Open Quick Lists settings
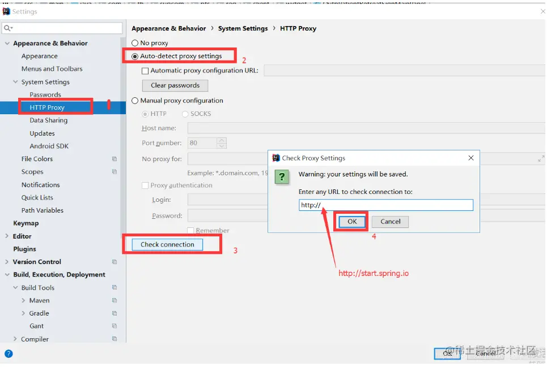The height and width of the screenshot is (367, 547). 37,197
